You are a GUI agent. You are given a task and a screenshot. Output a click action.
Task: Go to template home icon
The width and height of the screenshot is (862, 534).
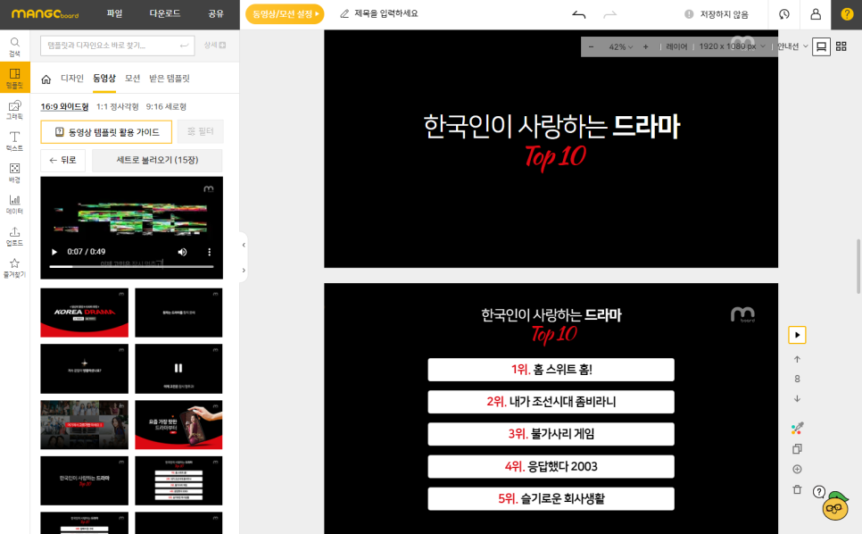pos(46,79)
